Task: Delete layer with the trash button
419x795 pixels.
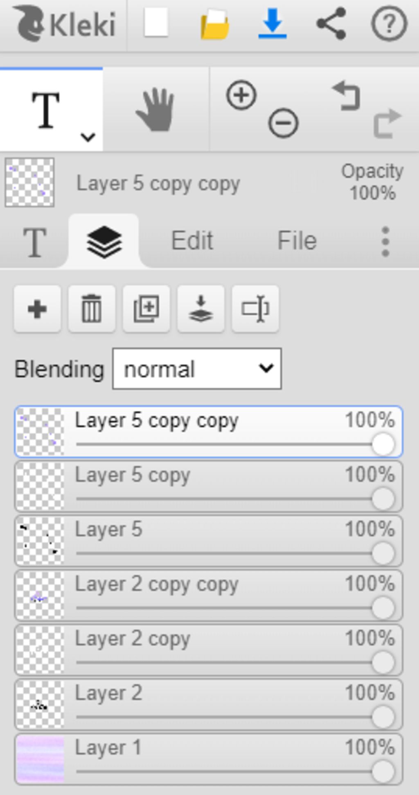Action: coord(92,309)
